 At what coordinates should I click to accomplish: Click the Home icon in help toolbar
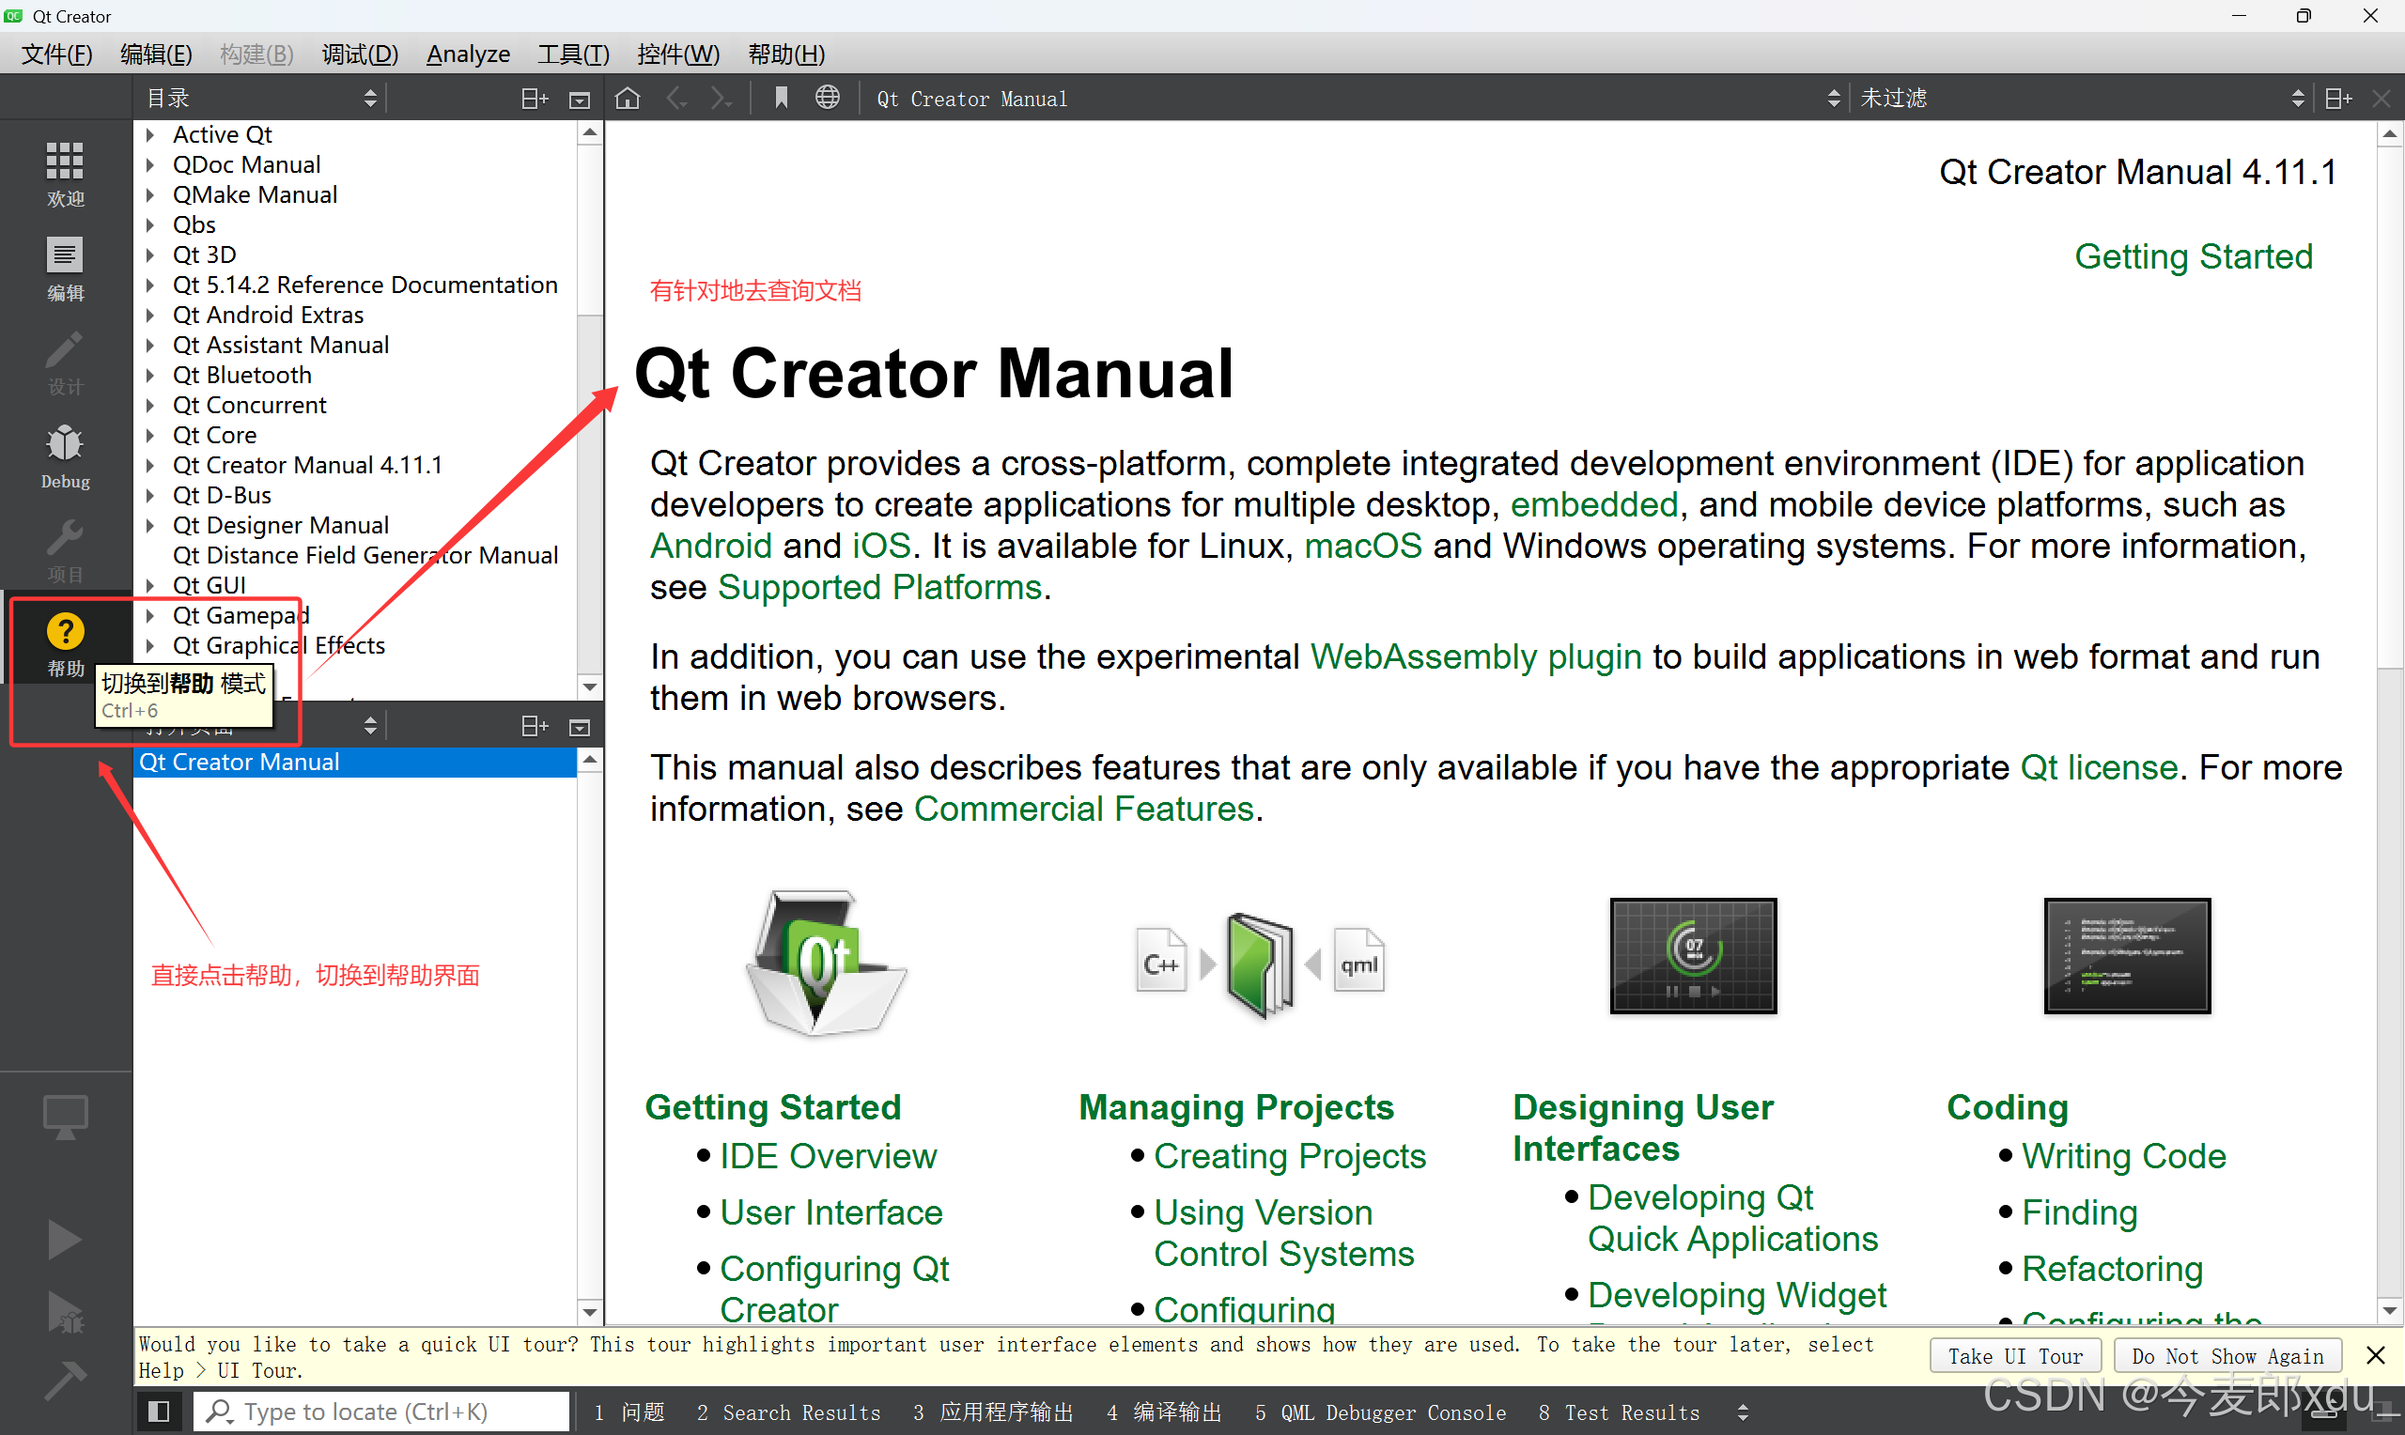pyautogui.click(x=628, y=98)
